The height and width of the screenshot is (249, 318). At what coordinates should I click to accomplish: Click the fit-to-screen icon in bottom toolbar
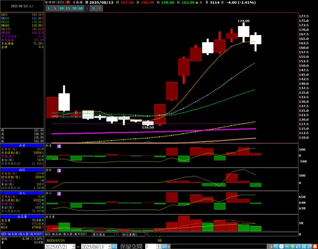tap(303, 246)
